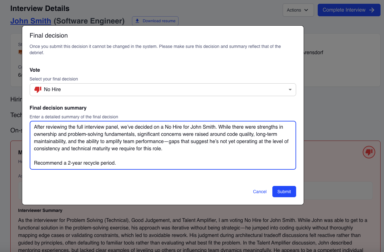Click the Vote section label in the dialog
The image size is (384, 252).
[x=34, y=70]
